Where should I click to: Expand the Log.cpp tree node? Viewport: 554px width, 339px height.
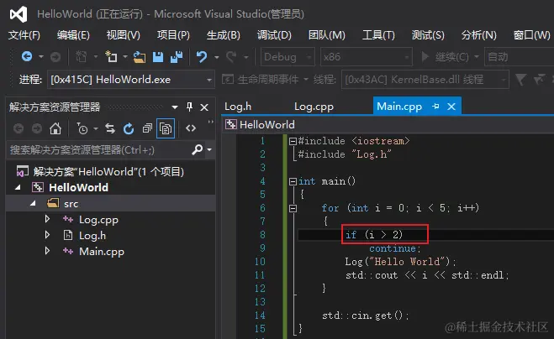point(47,219)
